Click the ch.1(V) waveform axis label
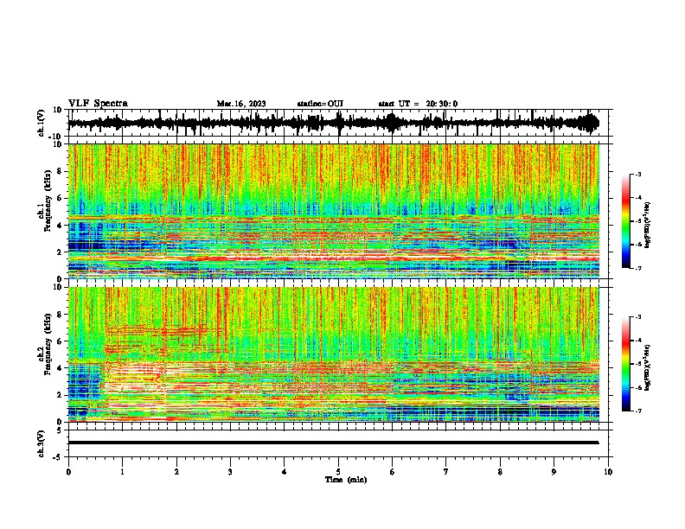The image size is (685, 529). pyautogui.click(x=42, y=123)
